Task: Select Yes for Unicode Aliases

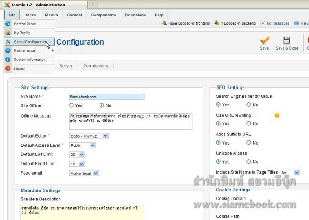Action: coord(218,161)
